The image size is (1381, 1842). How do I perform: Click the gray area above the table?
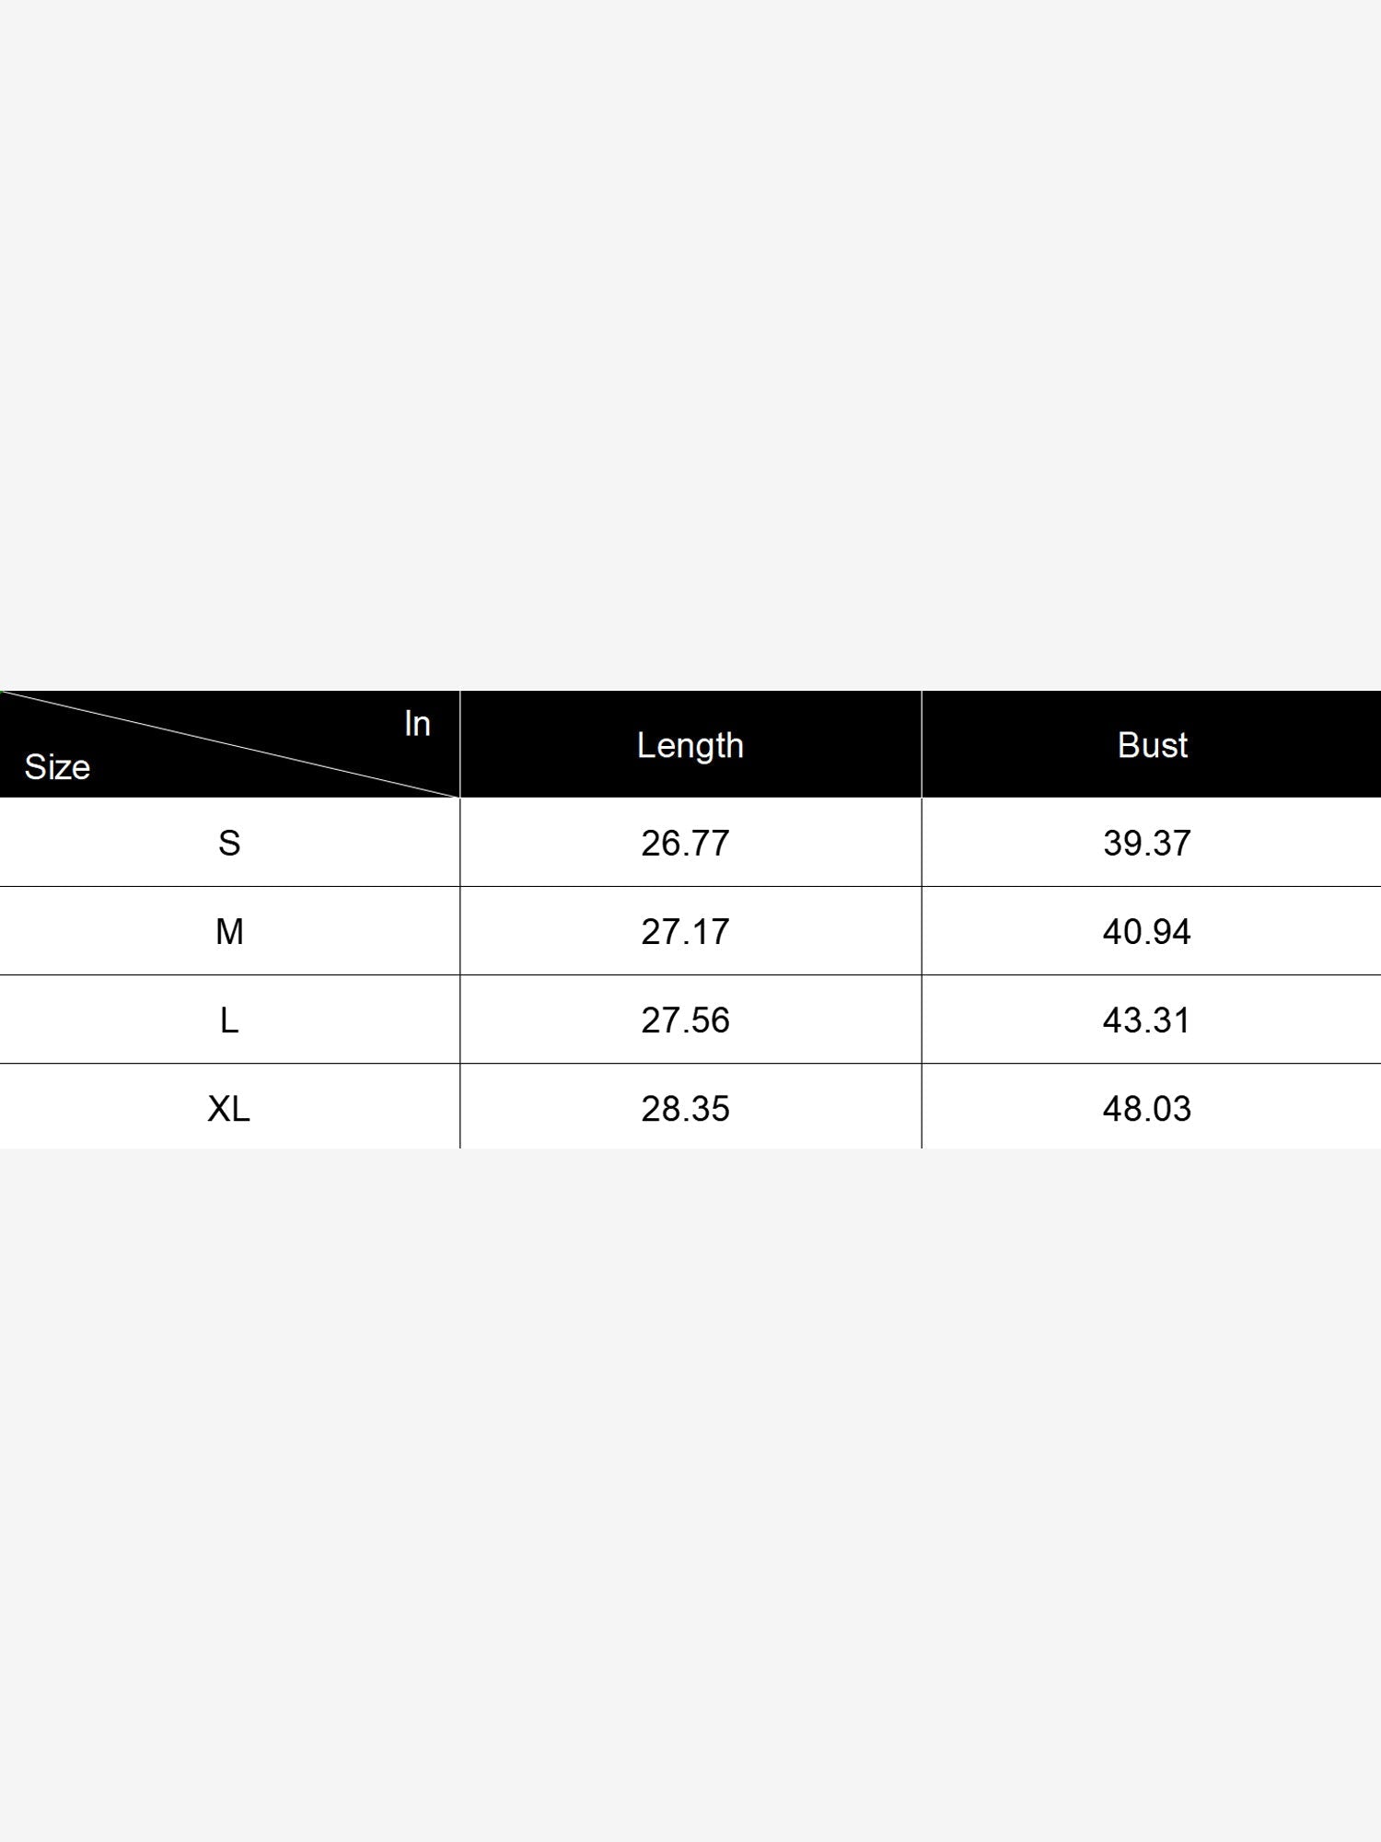[690, 345]
